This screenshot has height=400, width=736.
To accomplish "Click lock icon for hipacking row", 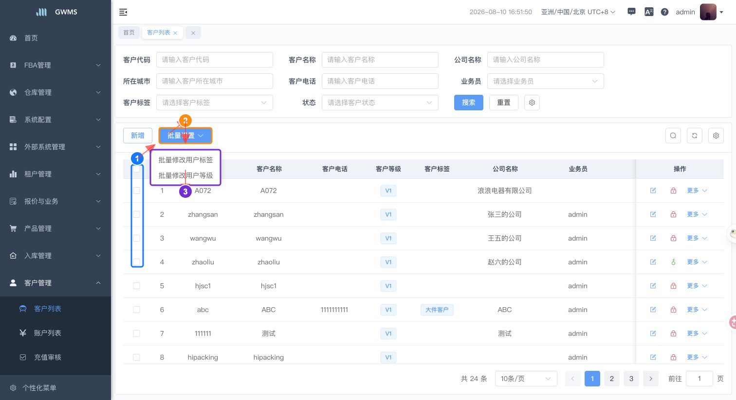I will pos(673,357).
